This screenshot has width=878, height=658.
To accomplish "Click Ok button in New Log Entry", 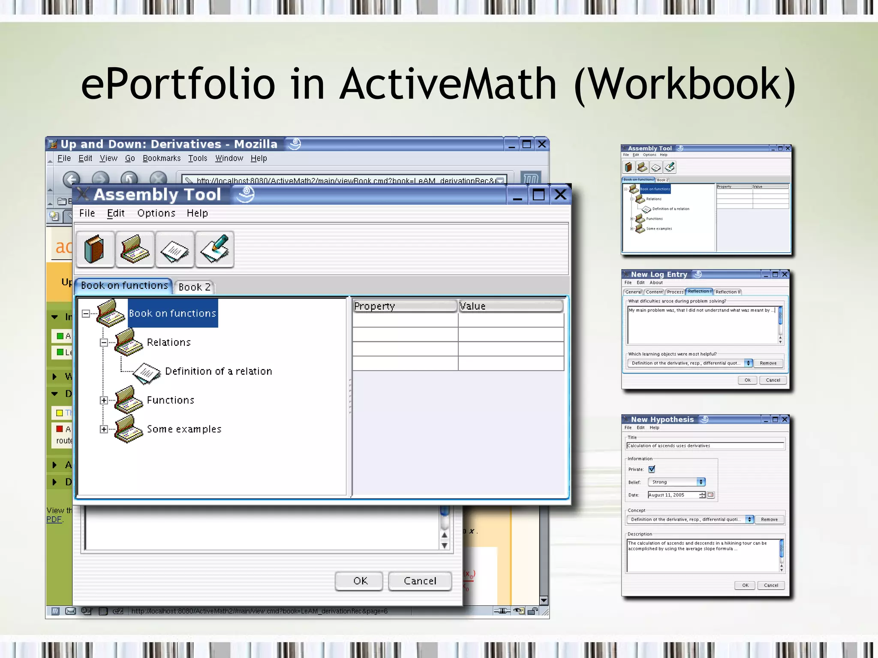I will click(x=748, y=380).
